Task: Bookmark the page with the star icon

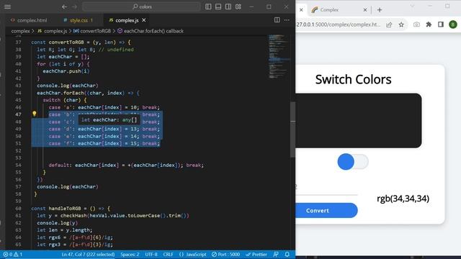Action: point(401,24)
